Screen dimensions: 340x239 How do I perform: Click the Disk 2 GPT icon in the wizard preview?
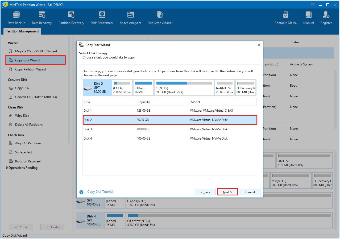point(88,89)
